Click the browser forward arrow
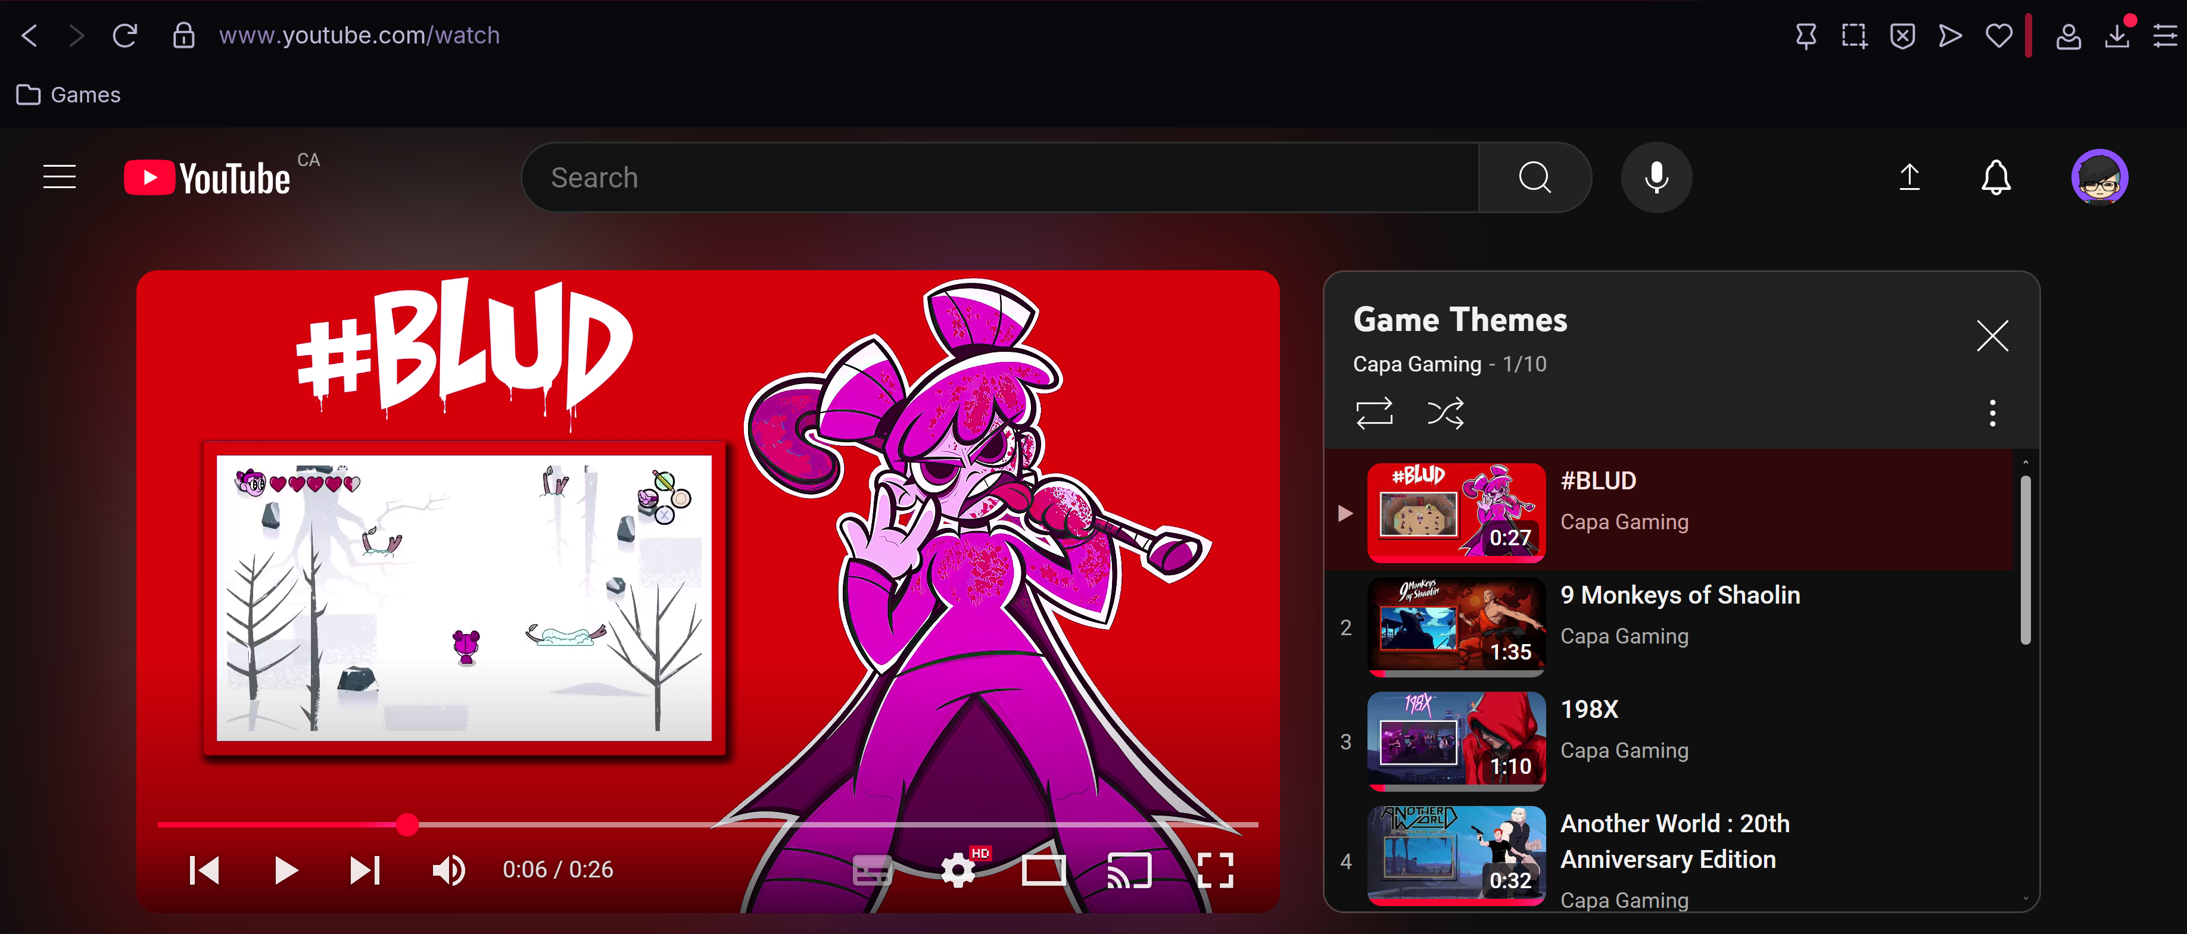 click(x=76, y=36)
